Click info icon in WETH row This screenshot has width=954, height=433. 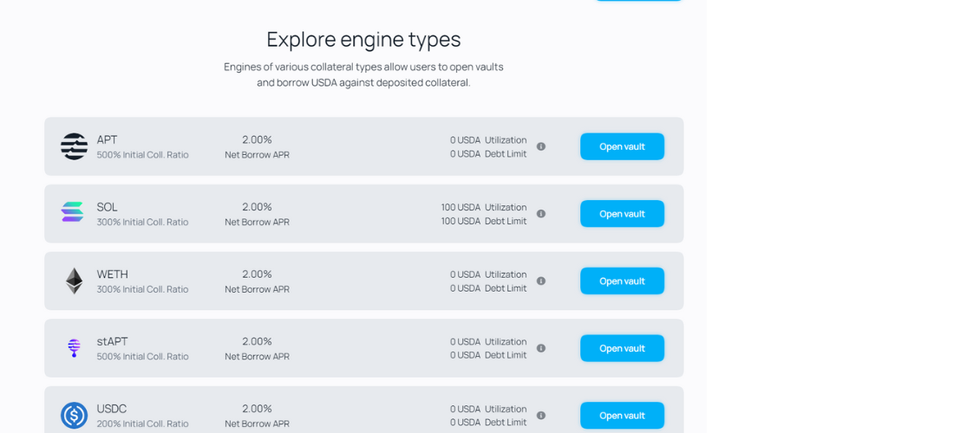tap(541, 281)
